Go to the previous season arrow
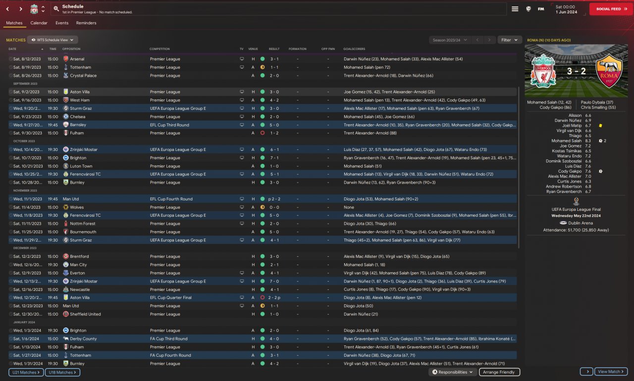Screen dimensions: 634x381 [x=477, y=40]
